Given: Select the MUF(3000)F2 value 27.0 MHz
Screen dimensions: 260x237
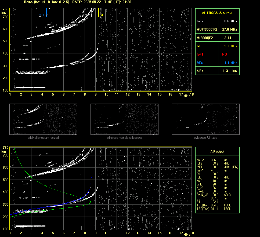Looking at the screenshot, I should 229,29.
